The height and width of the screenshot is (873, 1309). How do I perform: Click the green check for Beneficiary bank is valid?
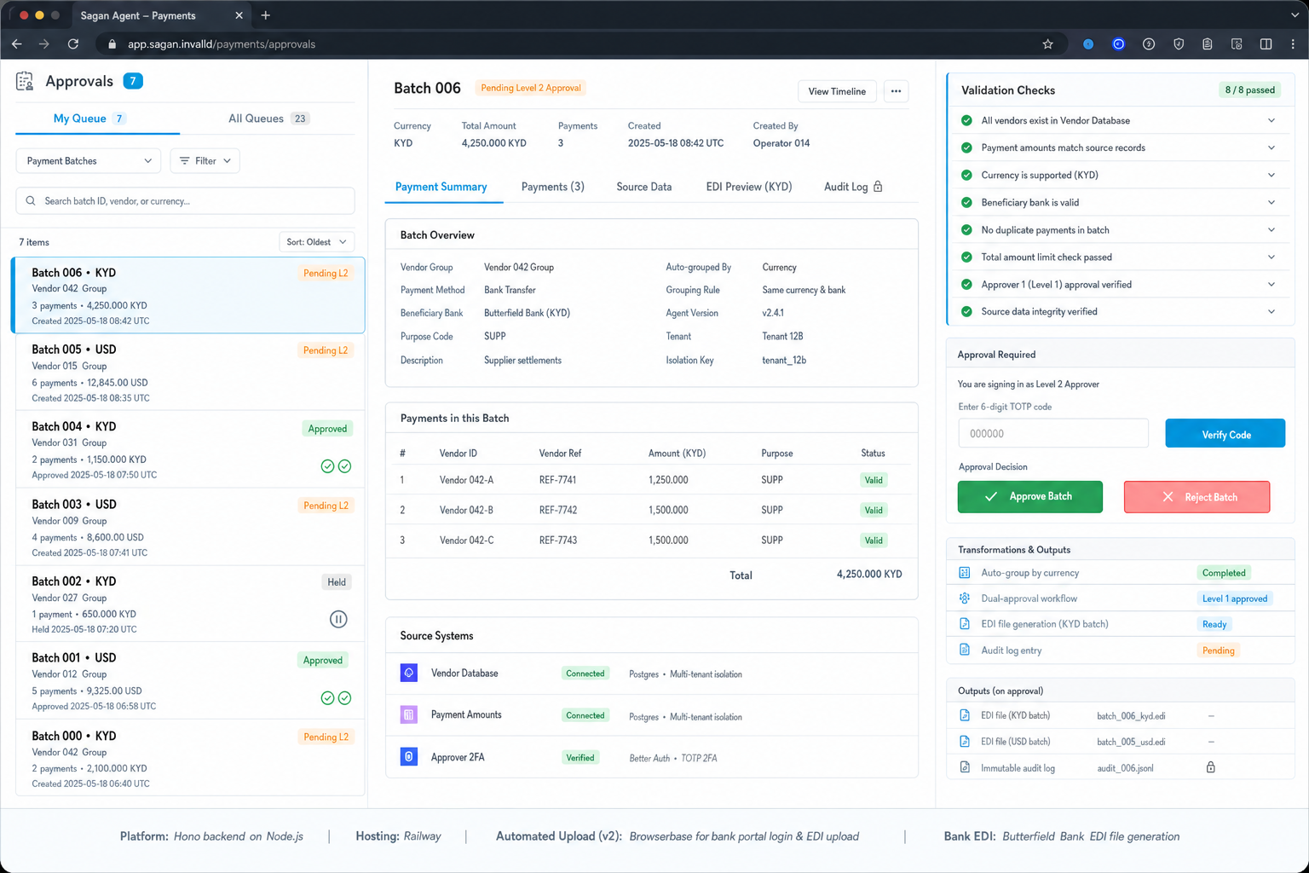pyautogui.click(x=966, y=202)
